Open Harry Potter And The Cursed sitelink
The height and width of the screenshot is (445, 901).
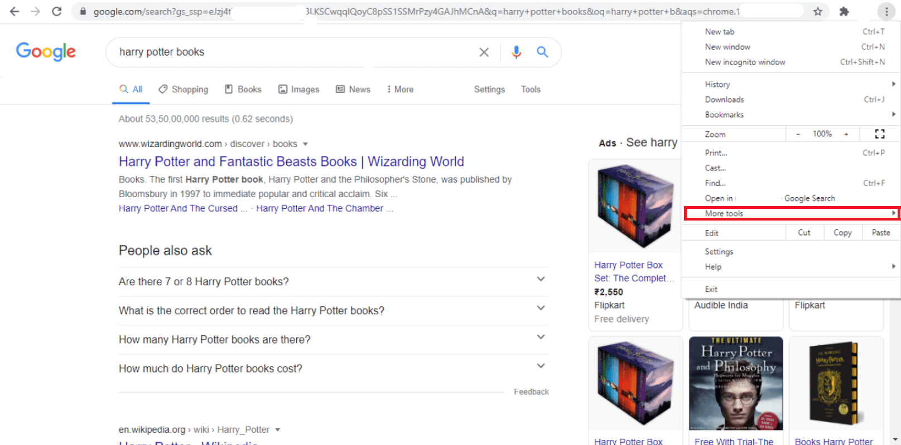[183, 208]
